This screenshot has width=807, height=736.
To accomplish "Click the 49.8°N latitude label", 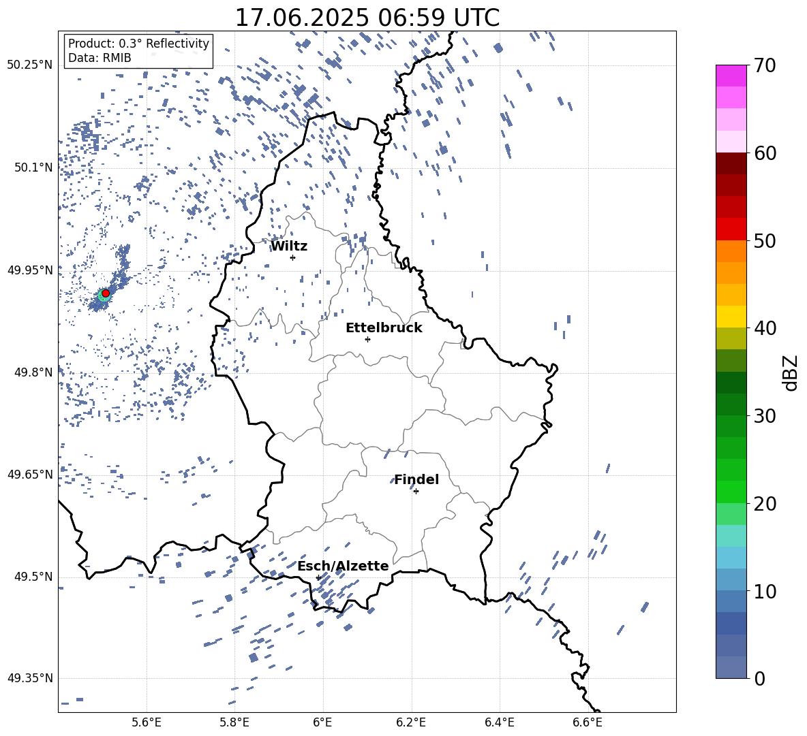I will (x=33, y=372).
